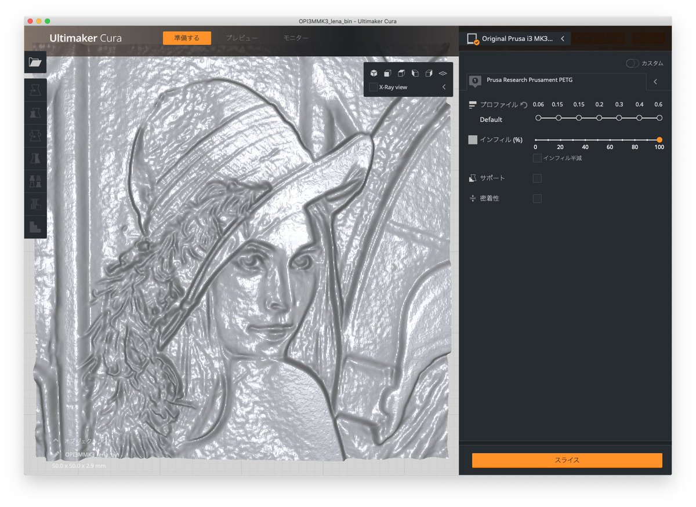The height and width of the screenshot is (507, 696).
Task: Enable the サポート checkbox
Action: tap(537, 178)
